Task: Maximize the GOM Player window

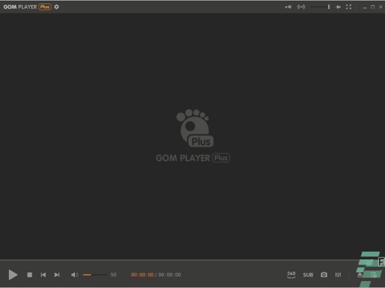Action: tap(373, 7)
